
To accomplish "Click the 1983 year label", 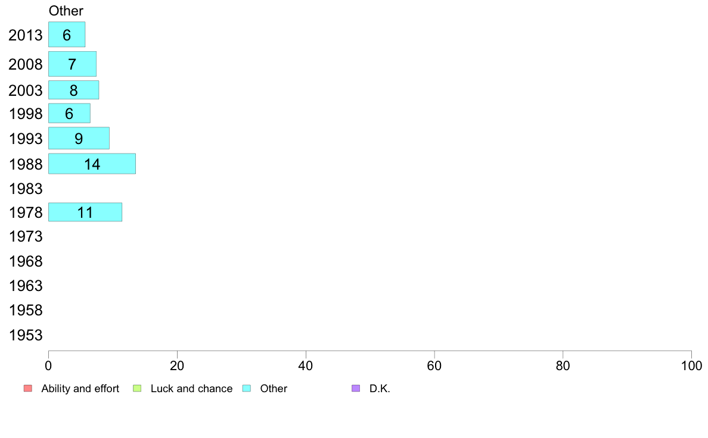I will [26, 189].
